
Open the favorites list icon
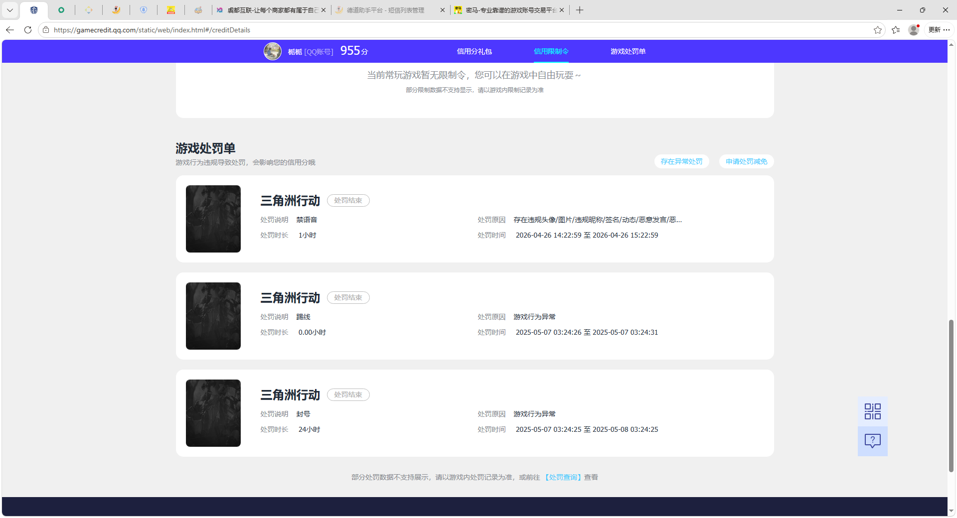click(x=896, y=30)
